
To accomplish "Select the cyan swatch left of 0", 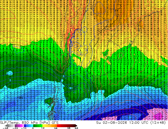I will click(32, 126).
